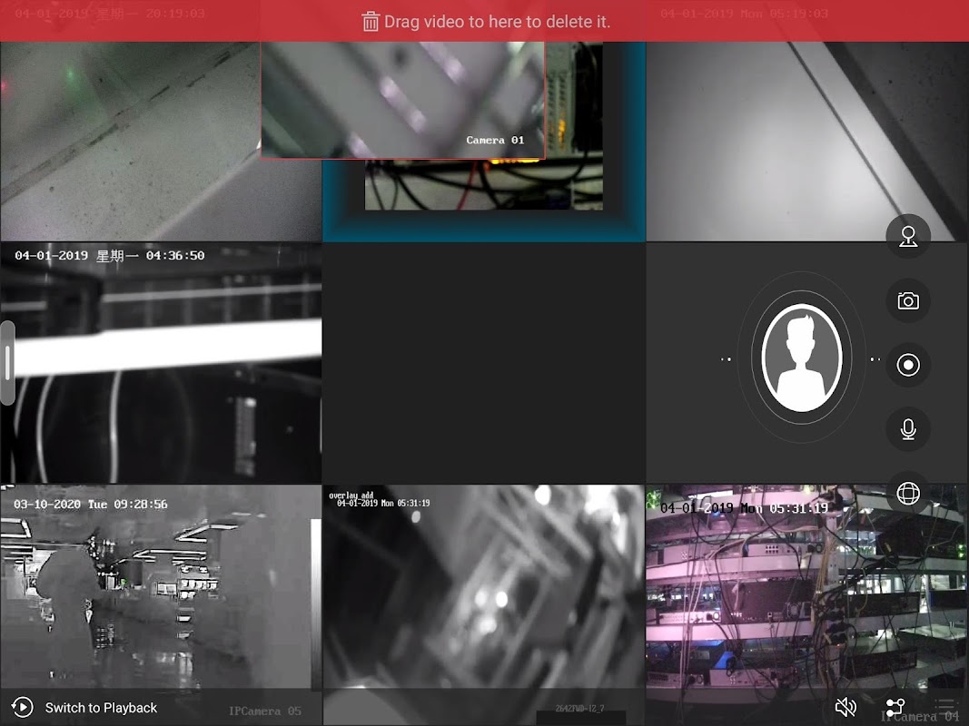969x726 pixels.
Task: Open the stream quality switch icon
Action: click(895, 708)
